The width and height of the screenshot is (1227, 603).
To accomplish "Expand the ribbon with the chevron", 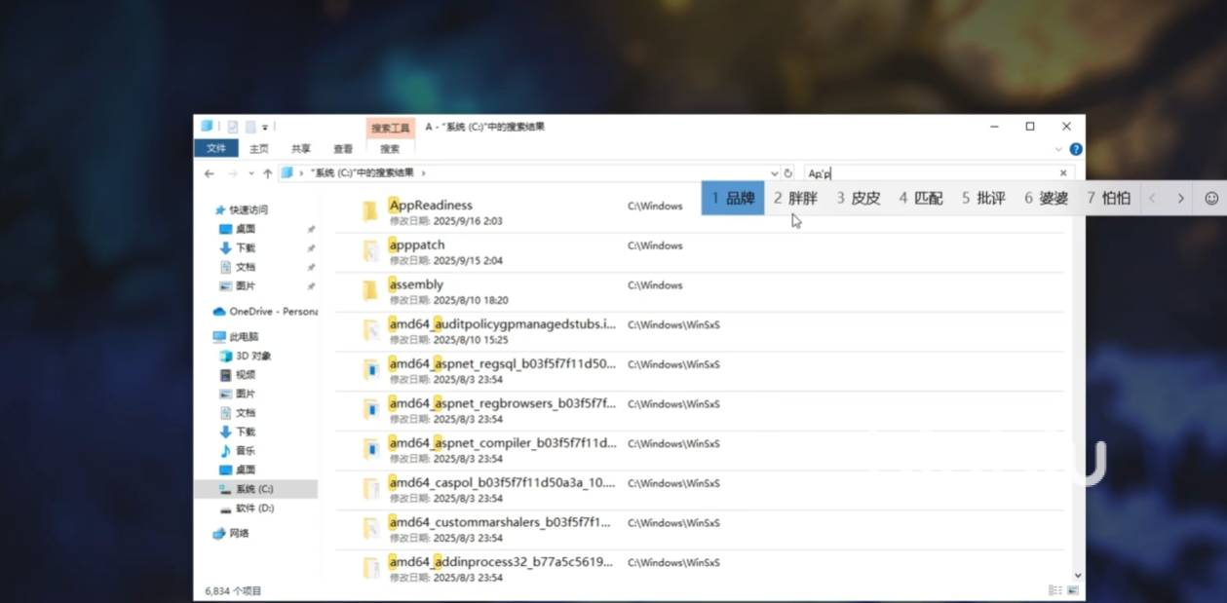I will coord(1058,149).
